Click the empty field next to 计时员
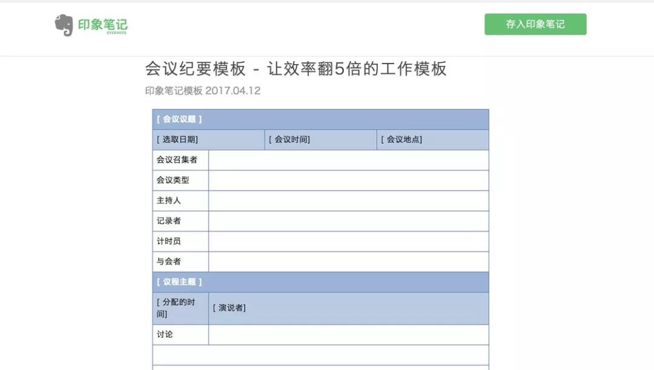The width and height of the screenshot is (654, 370). [348, 241]
